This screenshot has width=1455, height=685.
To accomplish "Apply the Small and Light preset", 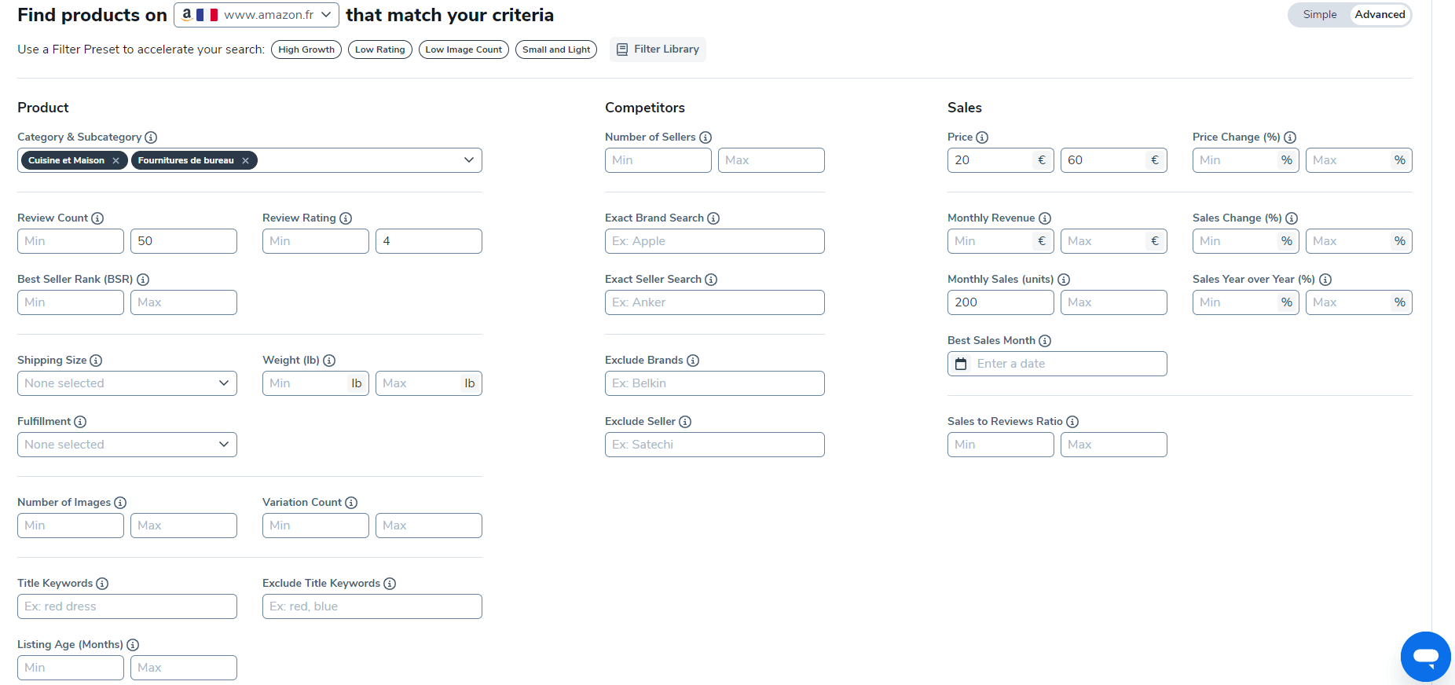I will [x=556, y=49].
